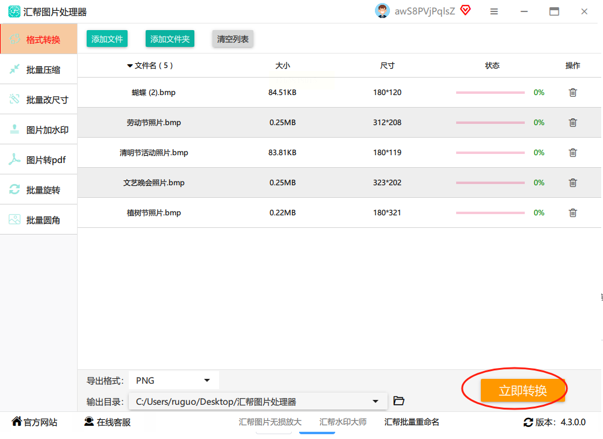Click trash icon for 植树节照片.bmp
This screenshot has width=603, height=439.
(573, 213)
